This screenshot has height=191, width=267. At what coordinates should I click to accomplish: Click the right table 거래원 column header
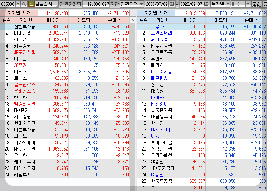[162, 20]
